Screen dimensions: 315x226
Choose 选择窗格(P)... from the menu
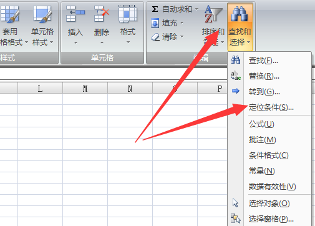tap(269, 219)
